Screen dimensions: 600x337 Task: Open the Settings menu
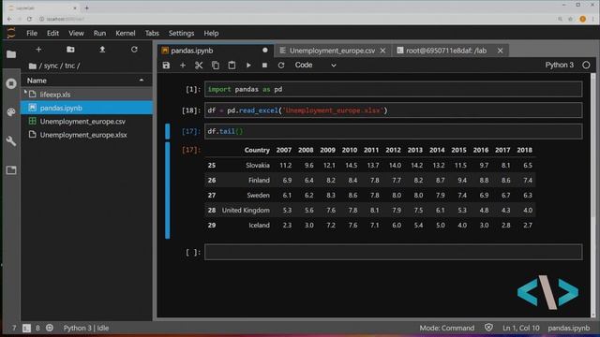coord(181,34)
